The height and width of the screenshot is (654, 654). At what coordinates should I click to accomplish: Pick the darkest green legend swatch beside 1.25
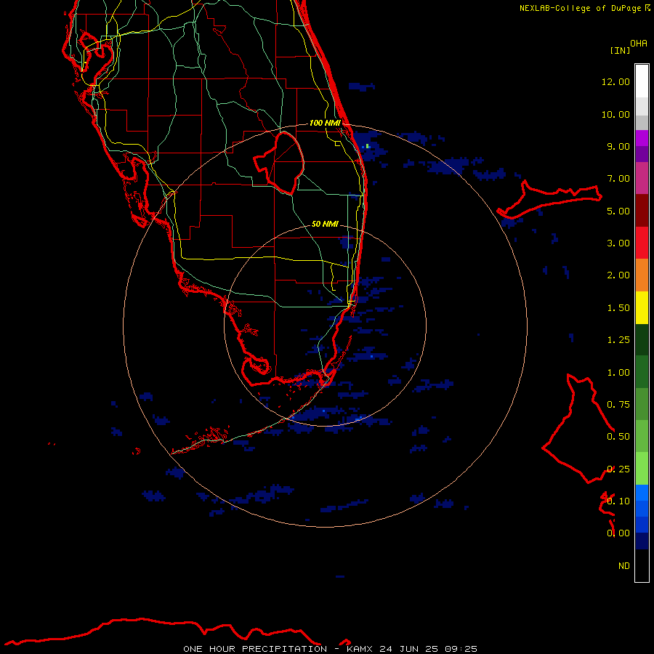642,339
